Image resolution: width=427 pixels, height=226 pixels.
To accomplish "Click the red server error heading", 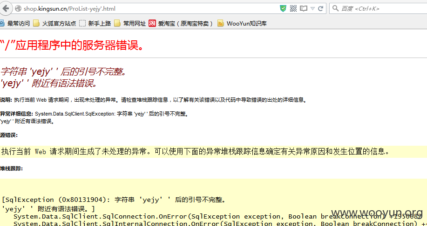I will pos(72,45).
